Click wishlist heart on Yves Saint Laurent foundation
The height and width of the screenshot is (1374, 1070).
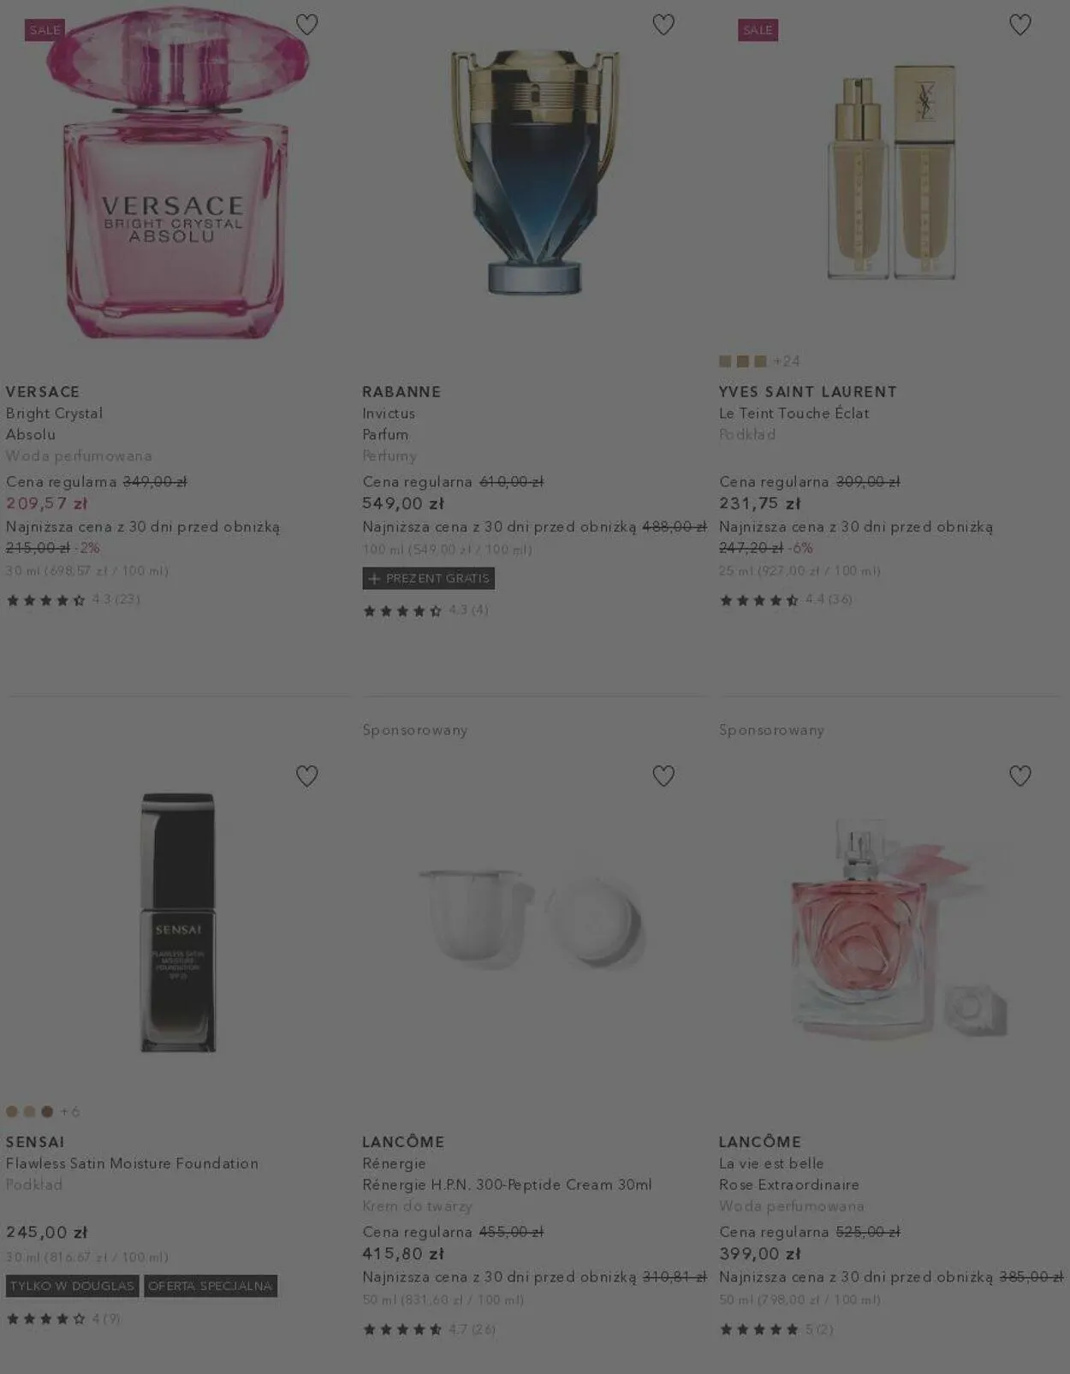(1019, 25)
